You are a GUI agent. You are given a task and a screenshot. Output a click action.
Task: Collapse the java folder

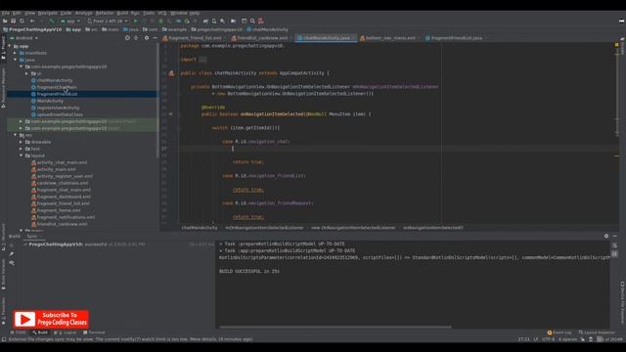click(16, 60)
